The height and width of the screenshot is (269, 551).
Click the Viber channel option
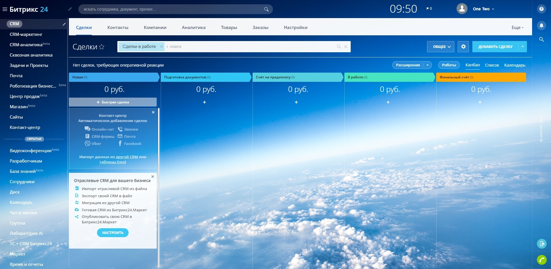point(93,144)
